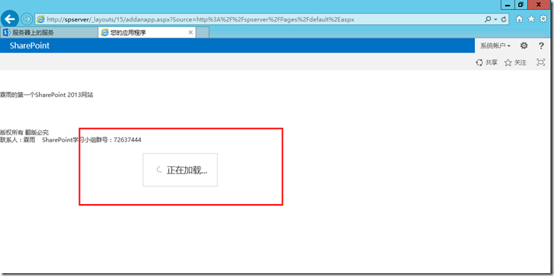Restore down the browser window

pos(521,4)
